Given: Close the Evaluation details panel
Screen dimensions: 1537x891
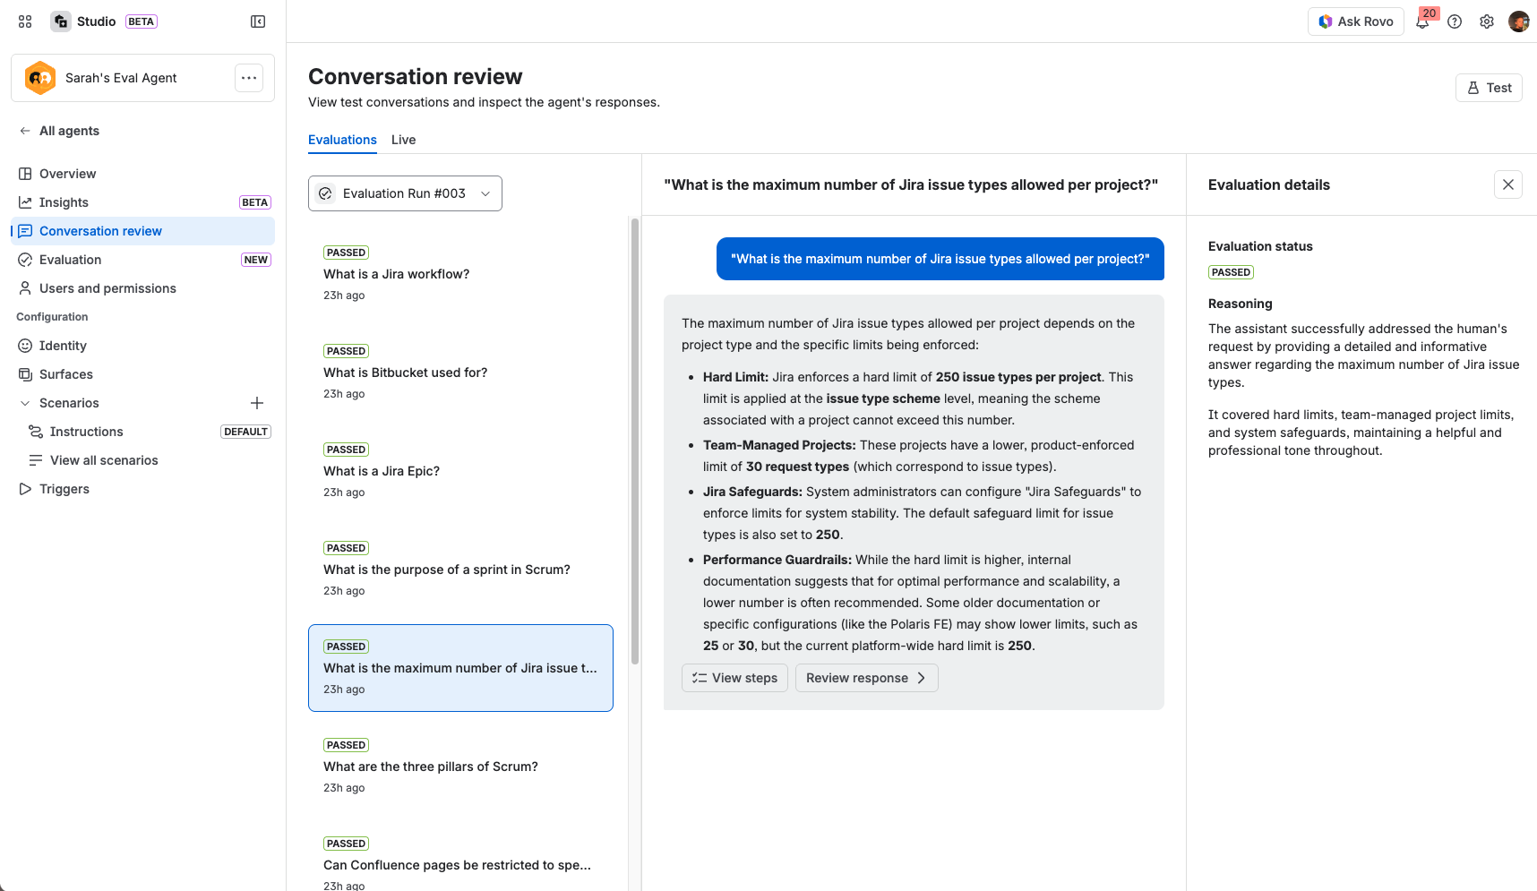Looking at the screenshot, I should pyautogui.click(x=1508, y=184).
